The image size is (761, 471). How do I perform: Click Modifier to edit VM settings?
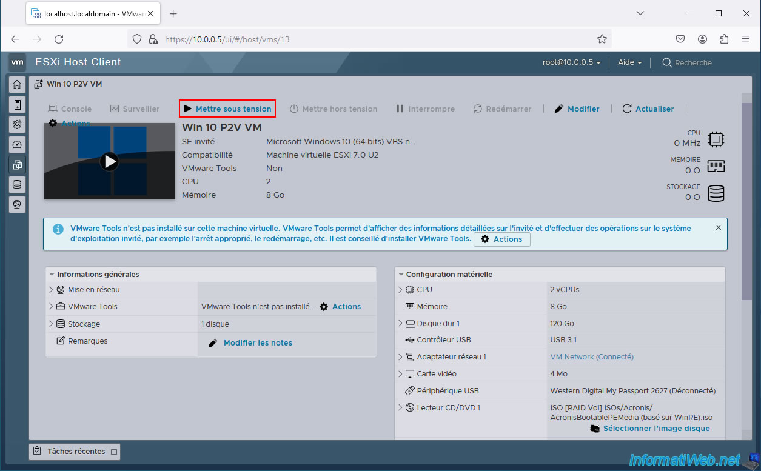(x=577, y=109)
